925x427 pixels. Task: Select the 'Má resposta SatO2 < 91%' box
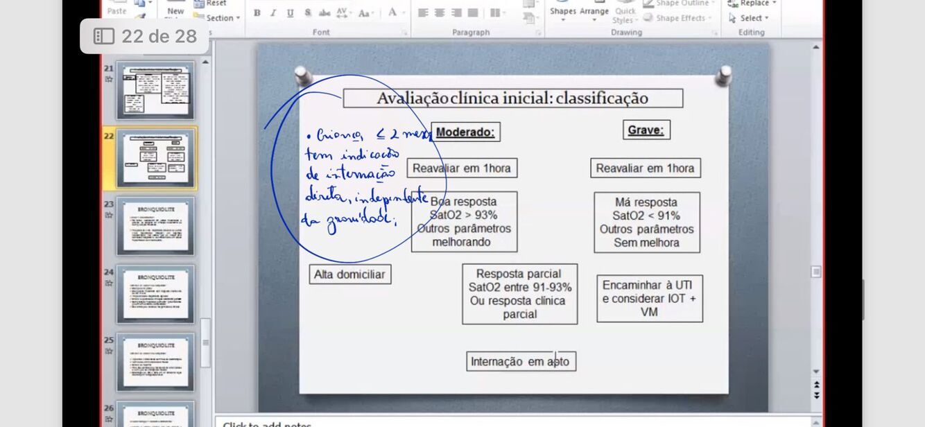click(x=647, y=223)
